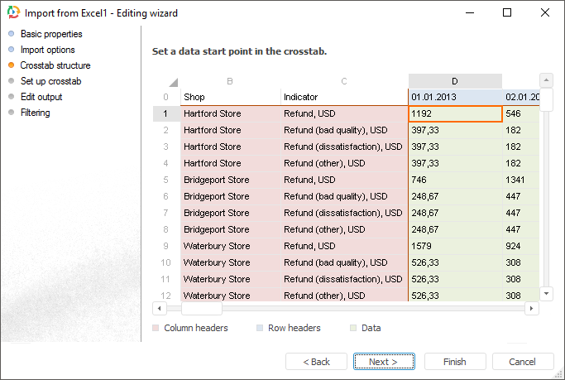Click the Basic properties step bullet
The width and height of the screenshot is (565, 380).
[11, 34]
